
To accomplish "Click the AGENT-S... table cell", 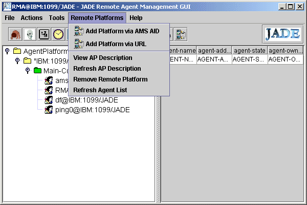I will (x=250, y=59).
